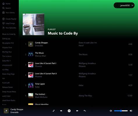Click the artist Marcus Marr
This screenshot has height=116, width=138.
(40, 56)
